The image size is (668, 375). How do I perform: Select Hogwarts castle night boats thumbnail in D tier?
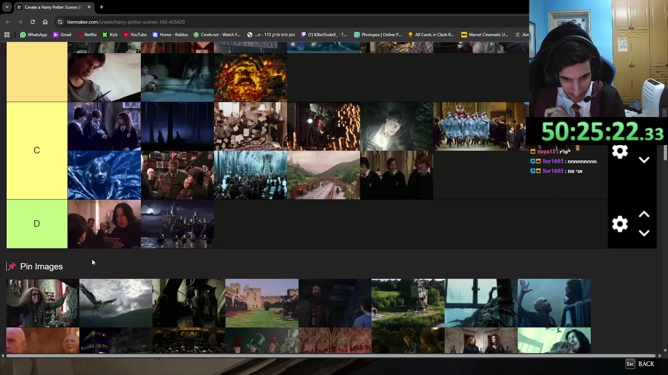[177, 224]
